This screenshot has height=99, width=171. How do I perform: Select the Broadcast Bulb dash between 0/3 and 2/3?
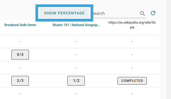(x=20, y=67)
